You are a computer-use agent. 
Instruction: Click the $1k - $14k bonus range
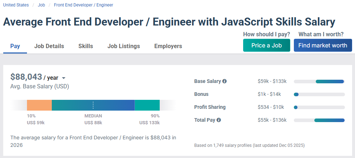(x=269, y=94)
